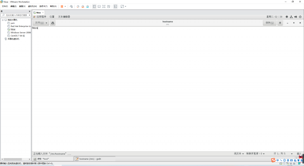Toggle the library sidebar view icon
The image size is (304, 166).
(94, 6)
